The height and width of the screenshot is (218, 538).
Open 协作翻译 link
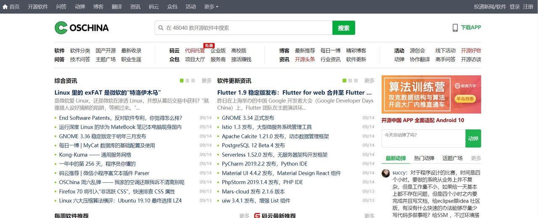tap(420, 60)
